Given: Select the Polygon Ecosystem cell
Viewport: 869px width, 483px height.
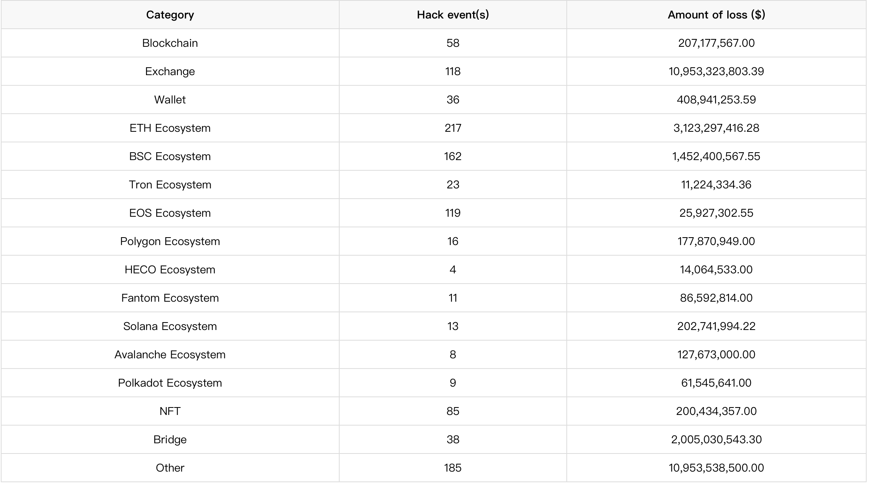Looking at the screenshot, I should coord(170,241).
